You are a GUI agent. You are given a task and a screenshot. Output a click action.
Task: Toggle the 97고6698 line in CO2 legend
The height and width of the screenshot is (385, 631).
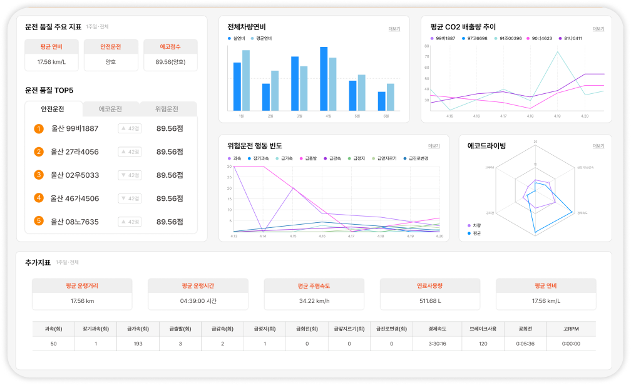(x=475, y=39)
